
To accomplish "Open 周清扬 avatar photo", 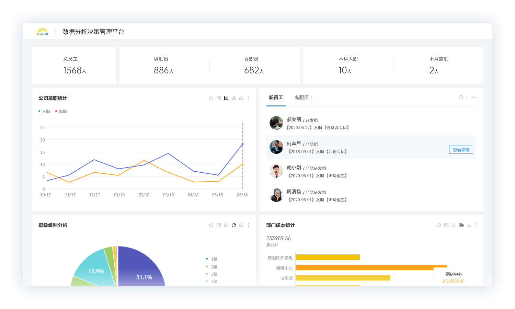I will pos(276,195).
